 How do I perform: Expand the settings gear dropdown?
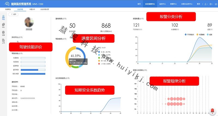[211, 4]
